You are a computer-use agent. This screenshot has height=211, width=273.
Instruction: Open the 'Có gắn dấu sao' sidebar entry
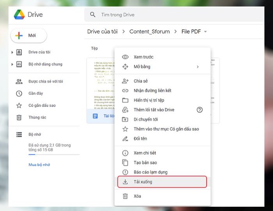coord(42,105)
